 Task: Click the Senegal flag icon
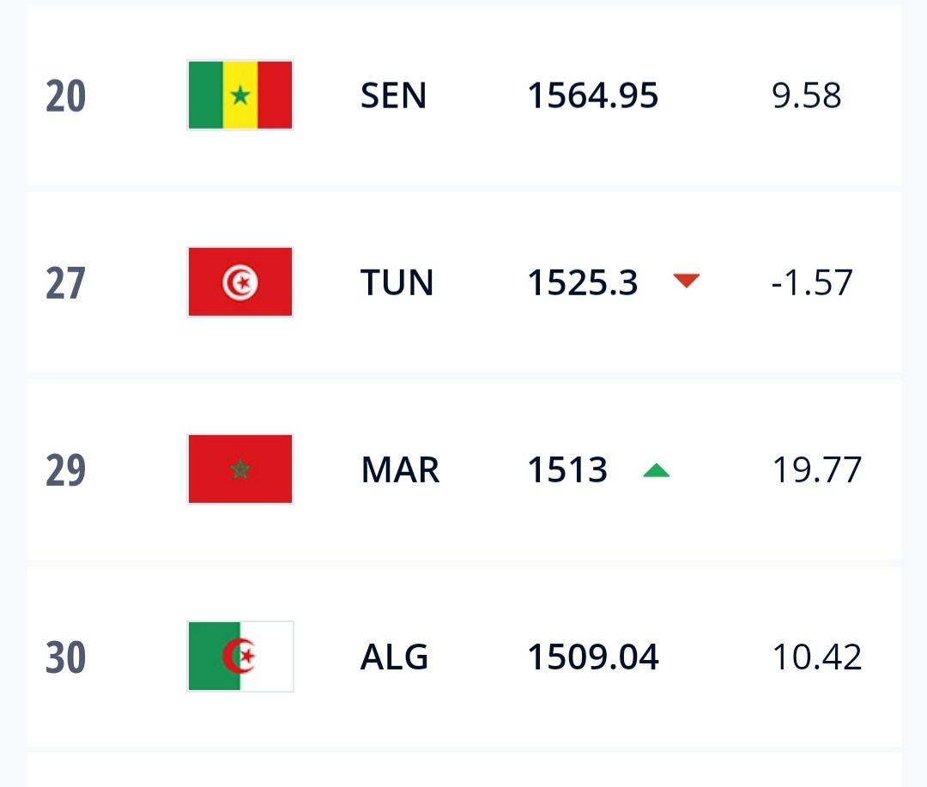point(240,95)
